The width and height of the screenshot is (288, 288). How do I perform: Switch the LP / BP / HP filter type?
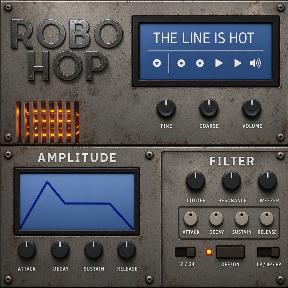[x=268, y=252]
